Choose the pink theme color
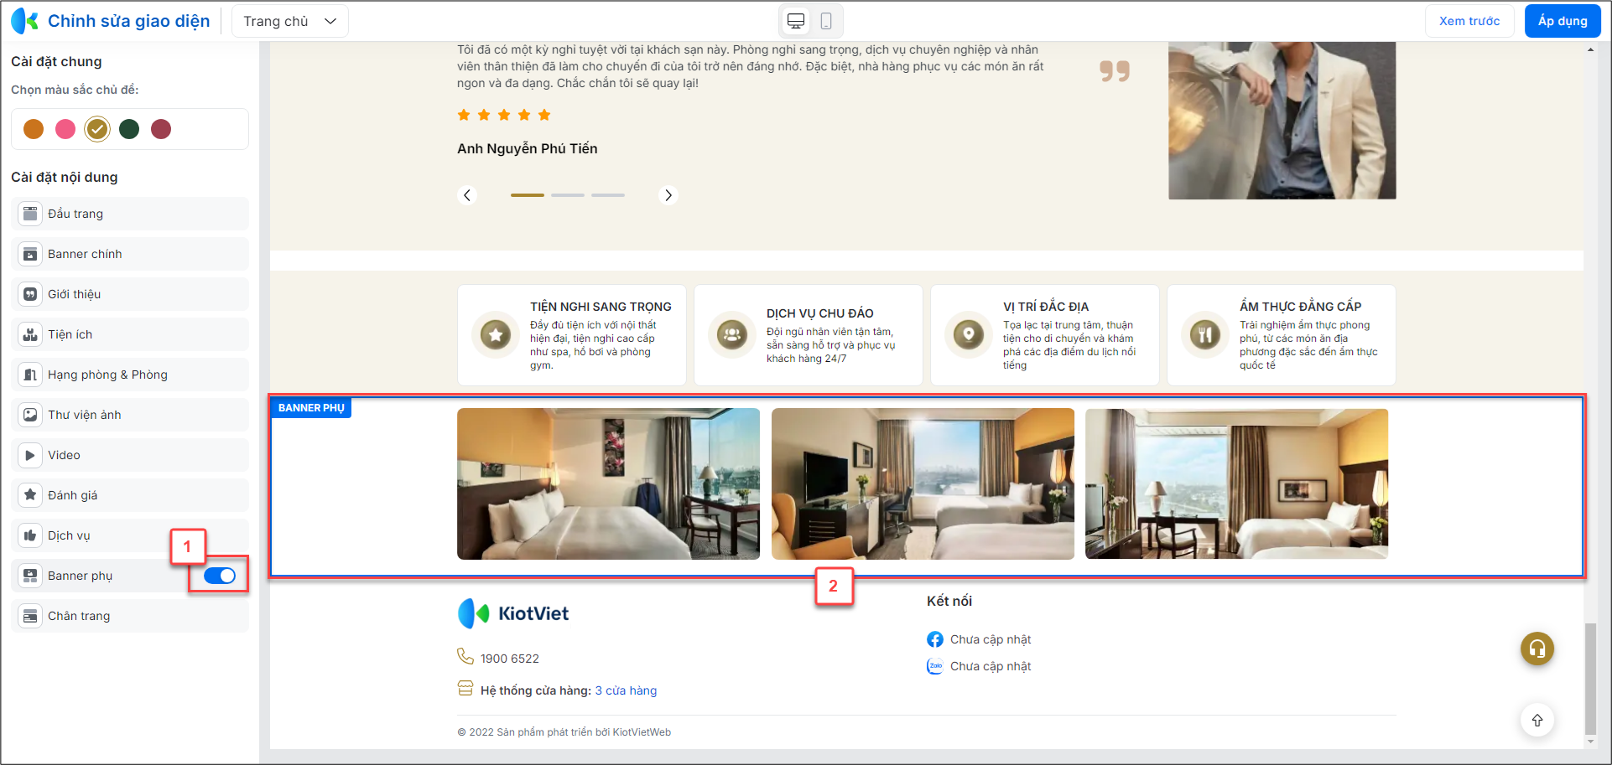This screenshot has width=1612, height=765. (65, 129)
